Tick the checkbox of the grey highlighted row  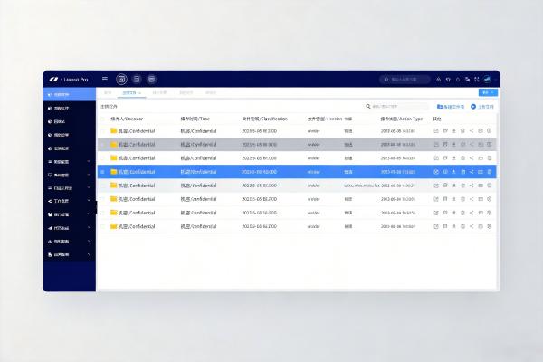[103, 145]
